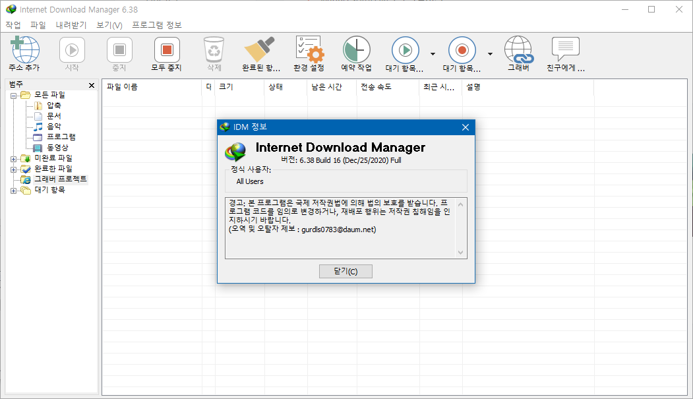Click the 완료된 항목 cleanup brush icon
Image resolution: width=693 pixels, height=399 pixels.
click(260, 49)
